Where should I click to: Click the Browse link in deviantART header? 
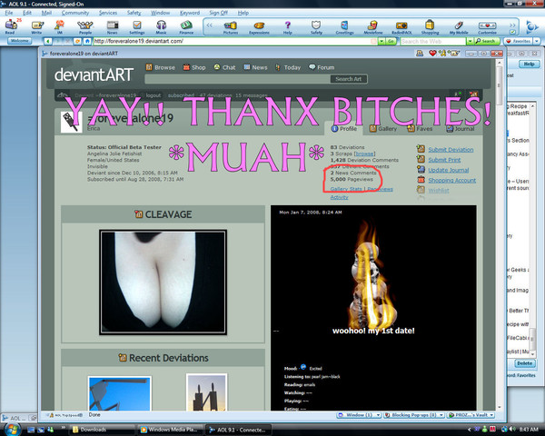coord(160,67)
